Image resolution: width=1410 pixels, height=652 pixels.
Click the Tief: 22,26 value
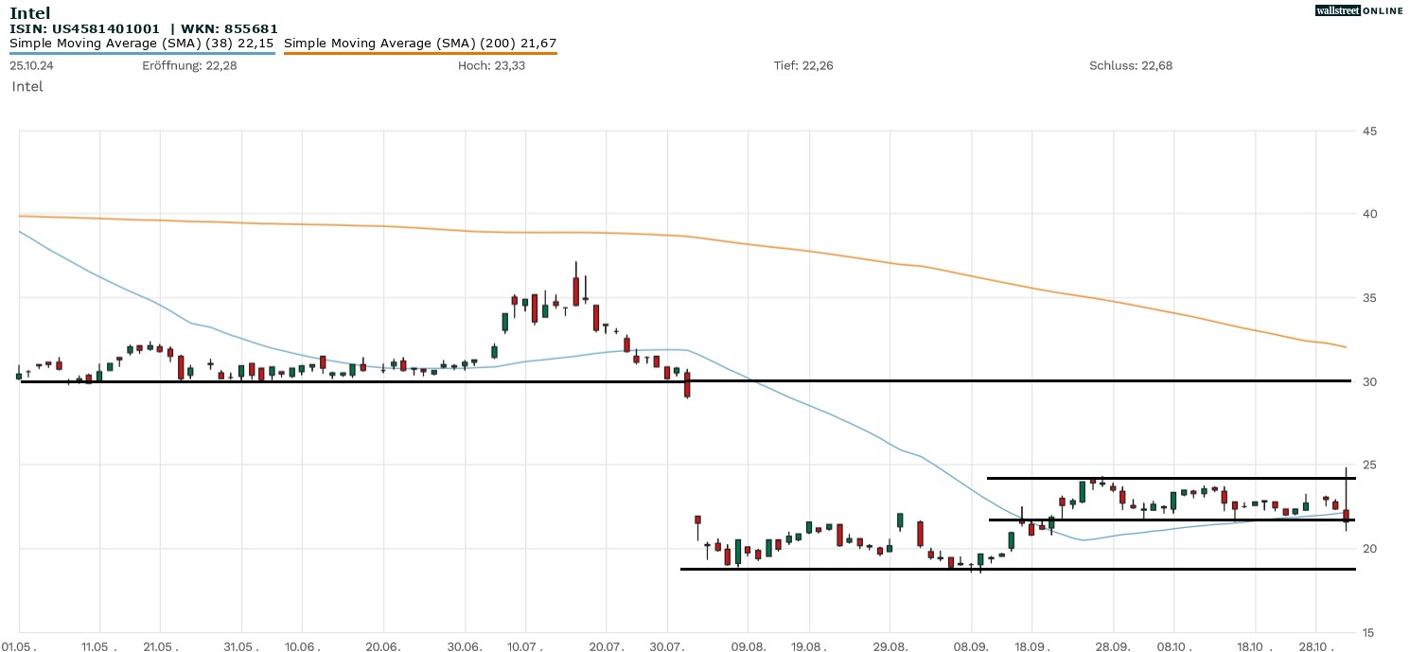tap(803, 65)
